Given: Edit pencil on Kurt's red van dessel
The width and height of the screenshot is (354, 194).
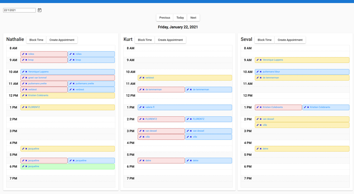Looking at the screenshot, I should coord(140,131).
